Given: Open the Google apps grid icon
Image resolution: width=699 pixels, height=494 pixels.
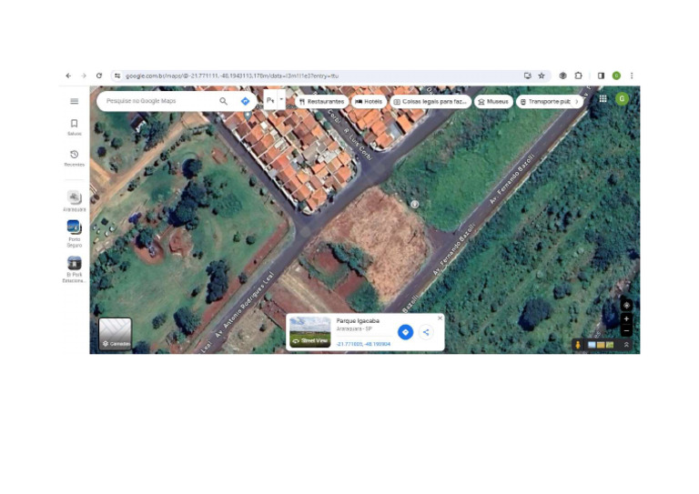Looking at the screenshot, I should click(x=603, y=99).
